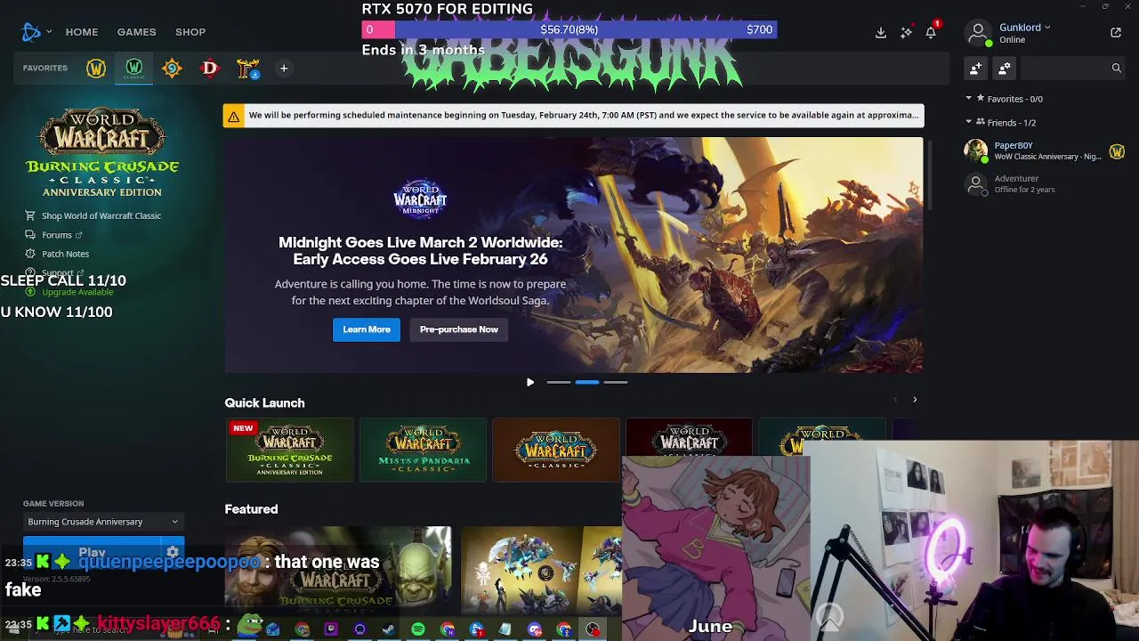Click WoW icon next to PaperB0Y

pyautogui.click(x=1117, y=151)
